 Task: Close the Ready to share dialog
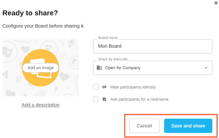[x=216, y=3]
